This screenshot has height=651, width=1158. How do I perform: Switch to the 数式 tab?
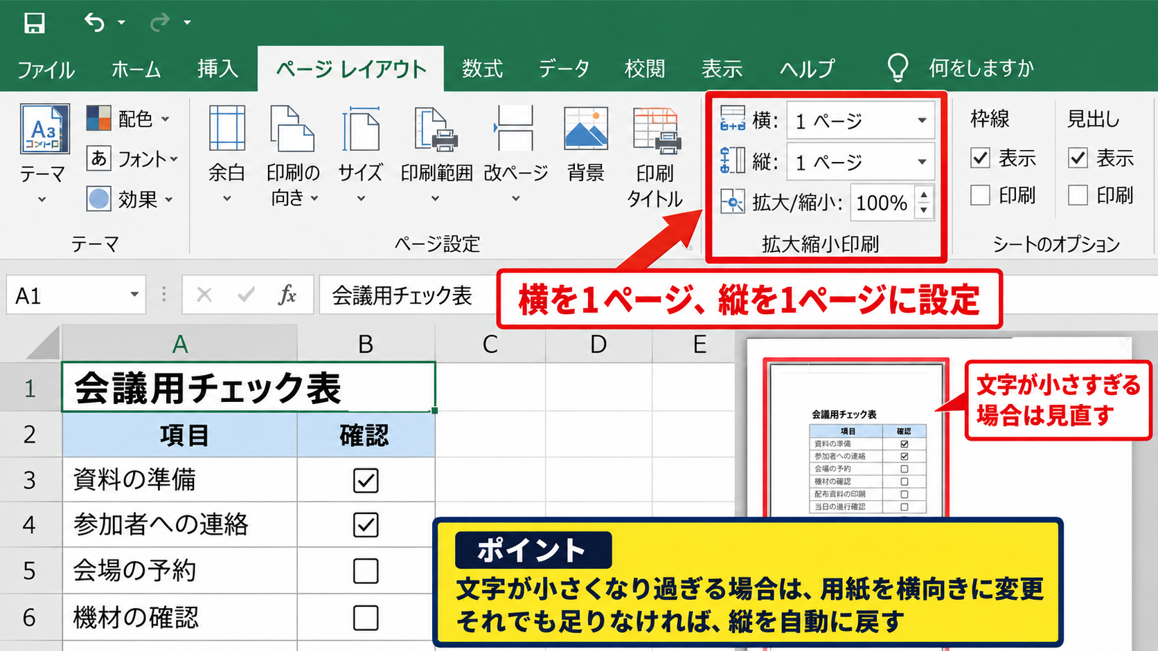[483, 68]
